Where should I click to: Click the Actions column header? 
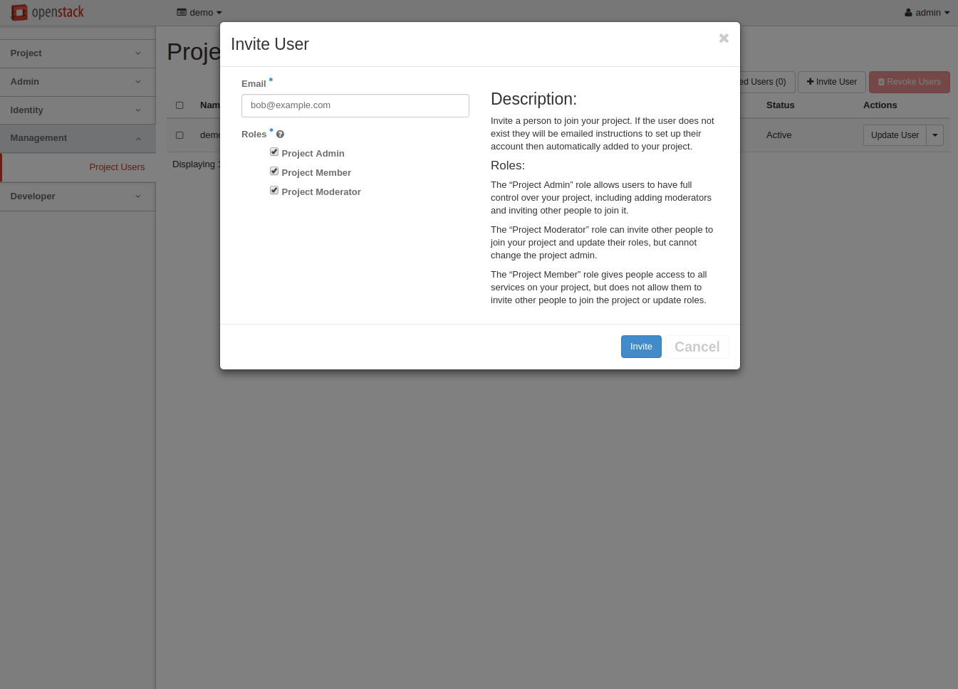click(x=880, y=105)
